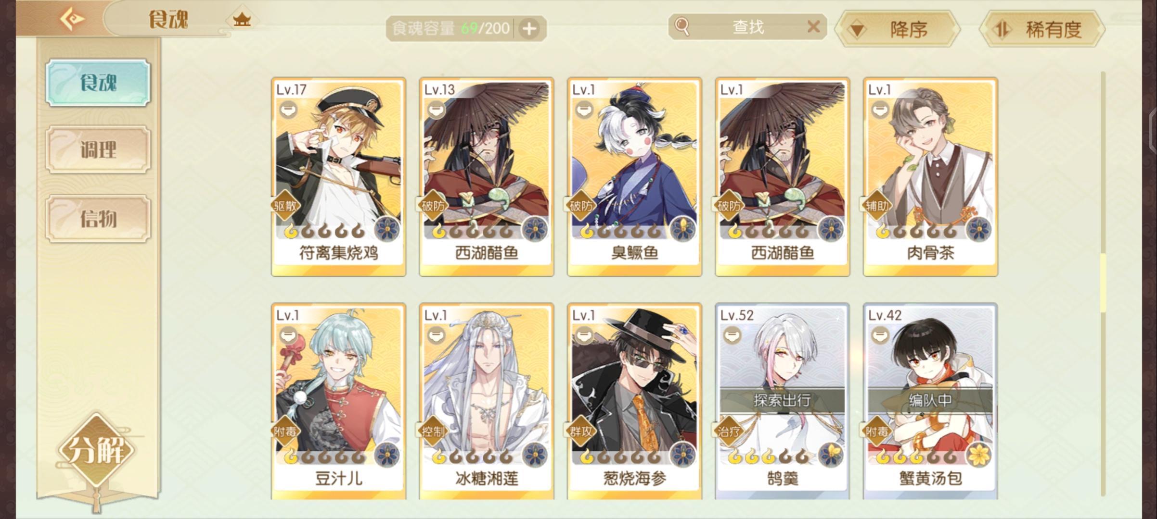
Task: Click the 查找 search input field
Action: pyautogui.click(x=747, y=27)
